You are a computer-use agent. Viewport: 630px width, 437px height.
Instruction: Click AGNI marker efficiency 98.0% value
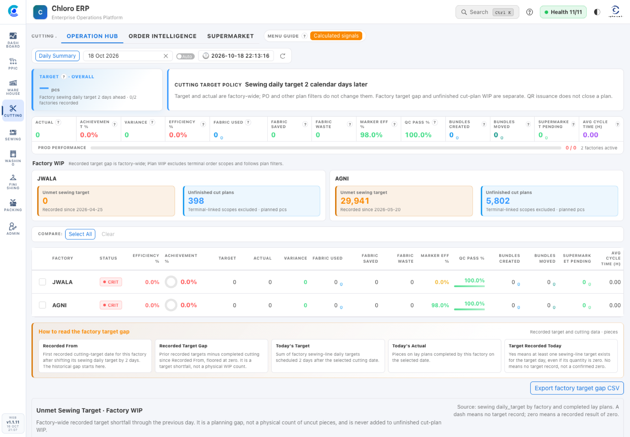(x=440, y=305)
